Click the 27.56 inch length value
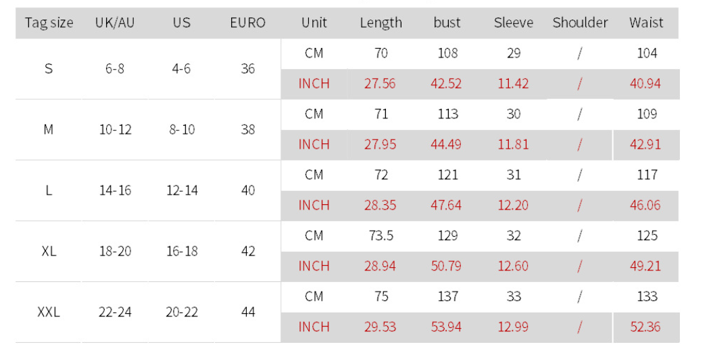This screenshot has height=349, width=709. click(x=380, y=84)
